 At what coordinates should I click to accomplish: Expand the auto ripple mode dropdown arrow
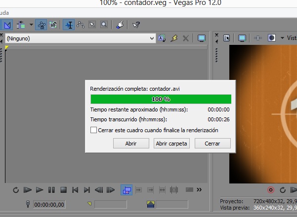point(31,25)
